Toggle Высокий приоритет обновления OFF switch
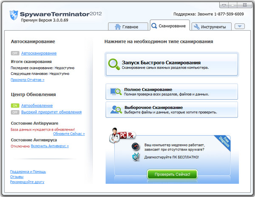Viewport: 255px width, 197px height. [x=15, y=112]
